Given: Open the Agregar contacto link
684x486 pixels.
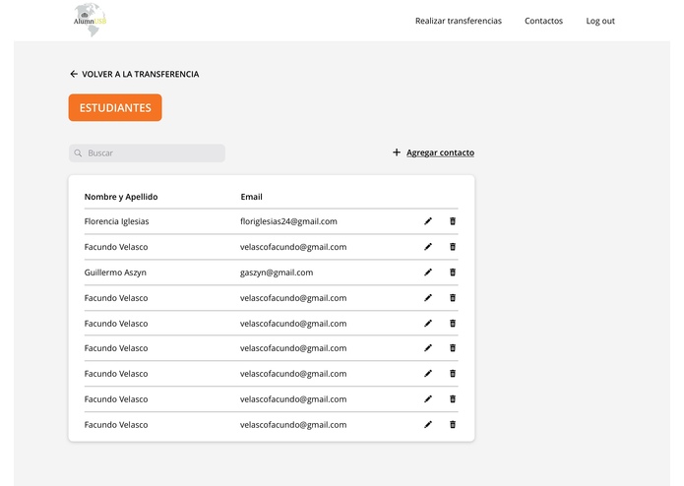Looking at the screenshot, I should coord(440,152).
